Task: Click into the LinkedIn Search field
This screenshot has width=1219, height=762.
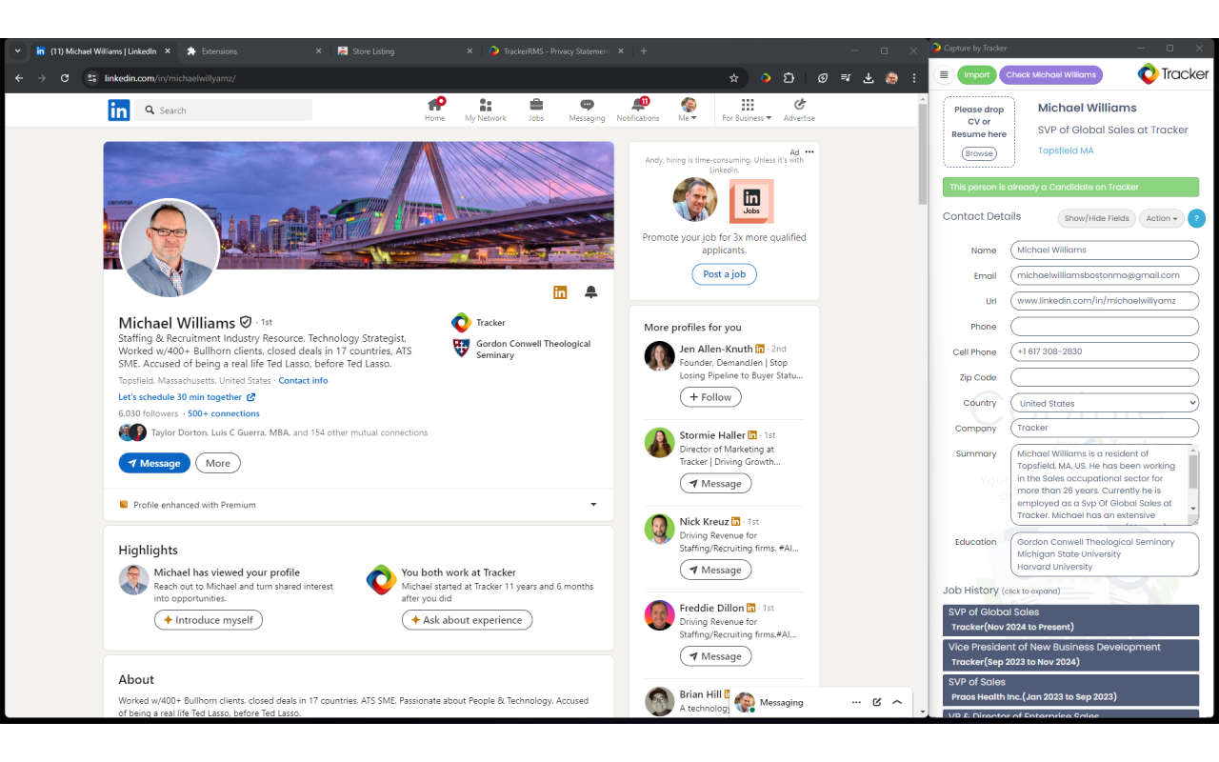Action: pyautogui.click(x=224, y=110)
